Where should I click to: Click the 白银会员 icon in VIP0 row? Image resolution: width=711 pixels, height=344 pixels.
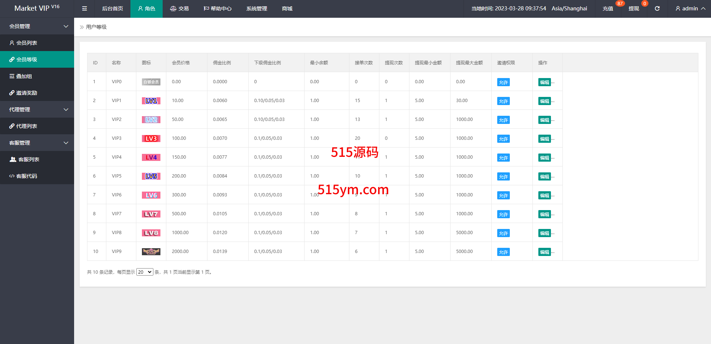pyautogui.click(x=151, y=82)
